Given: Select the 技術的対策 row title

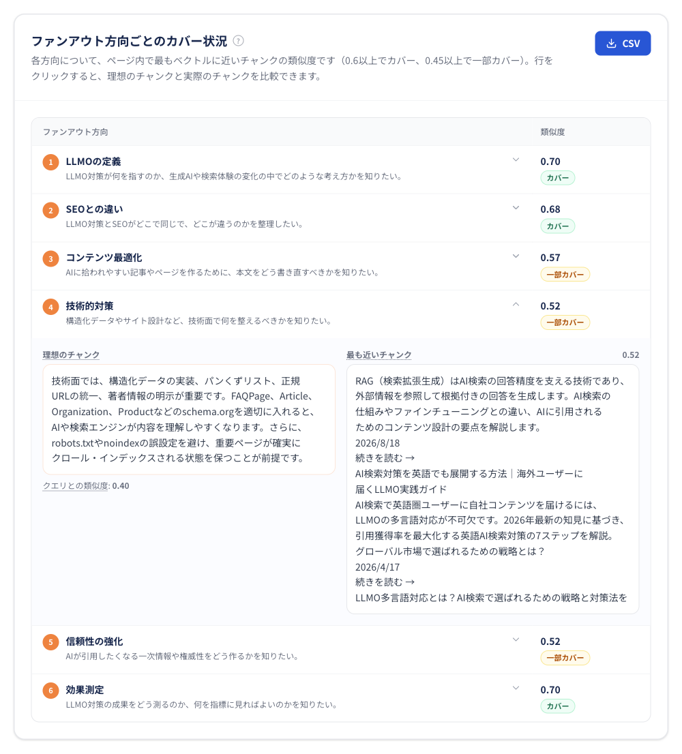Looking at the screenshot, I should point(89,306).
